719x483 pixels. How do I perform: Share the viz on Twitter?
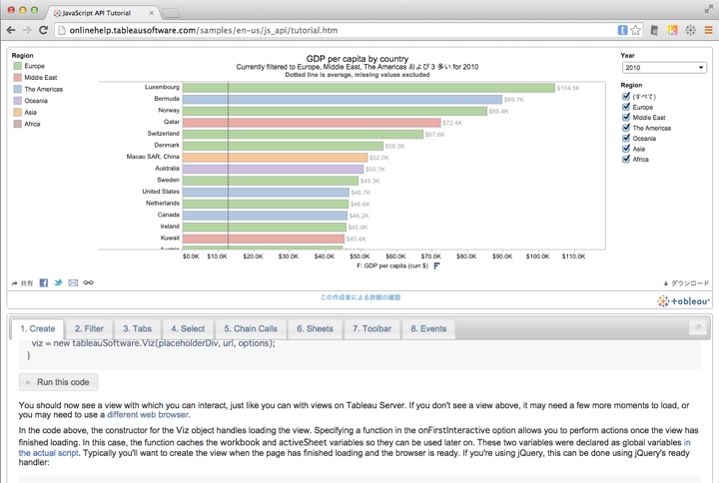click(x=58, y=282)
